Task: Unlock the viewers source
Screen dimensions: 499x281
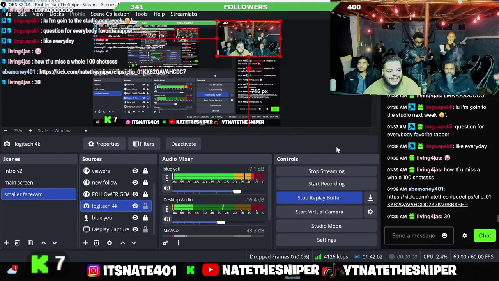Action: 145,171
